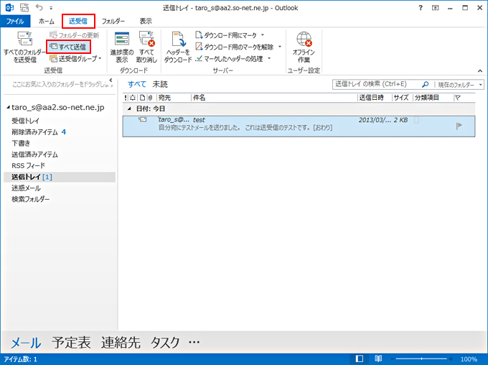Open the 現在のフォルダー search scope dropdown
The image size is (488, 365).
(x=460, y=84)
